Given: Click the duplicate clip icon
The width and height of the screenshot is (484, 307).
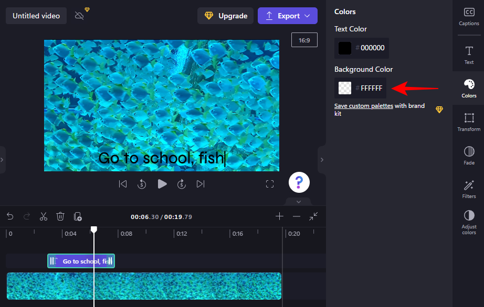Looking at the screenshot, I should pyautogui.click(x=78, y=216).
